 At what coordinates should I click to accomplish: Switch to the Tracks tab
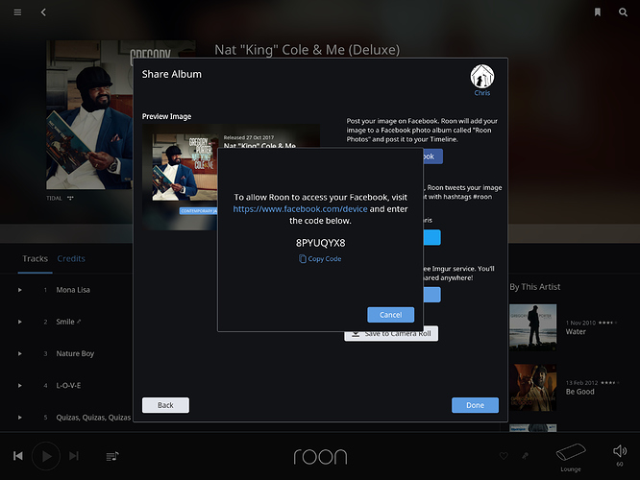coord(36,258)
